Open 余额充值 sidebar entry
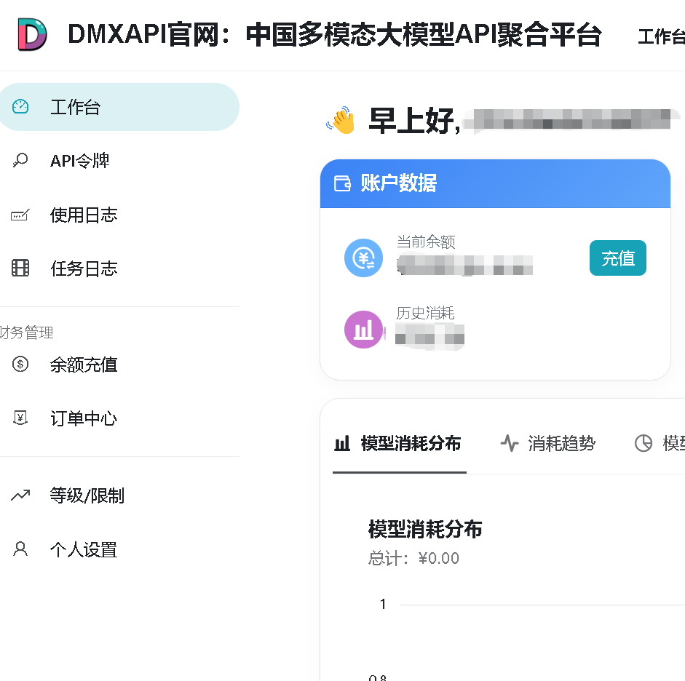 (119, 365)
